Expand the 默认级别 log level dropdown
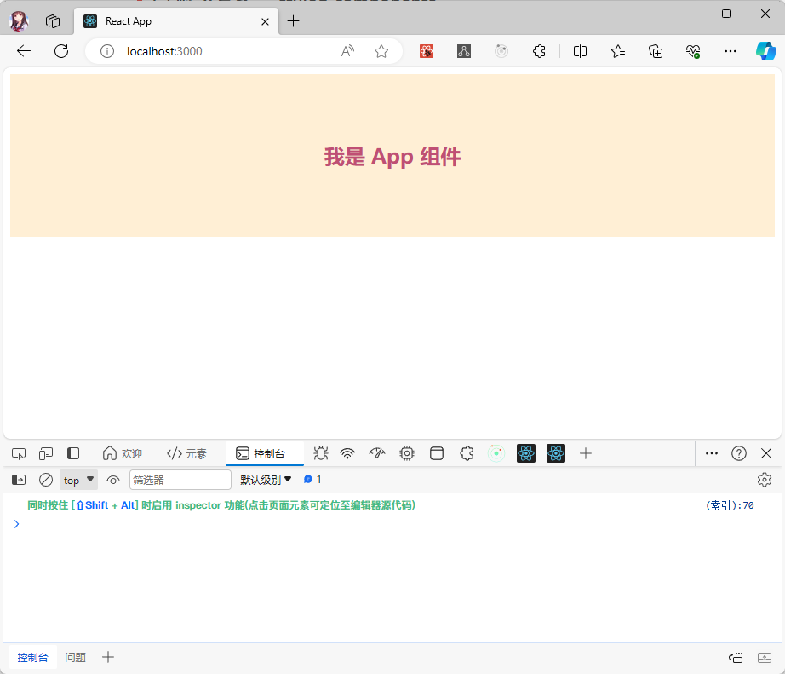This screenshot has height=674, width=785. (x=266, y=480)
